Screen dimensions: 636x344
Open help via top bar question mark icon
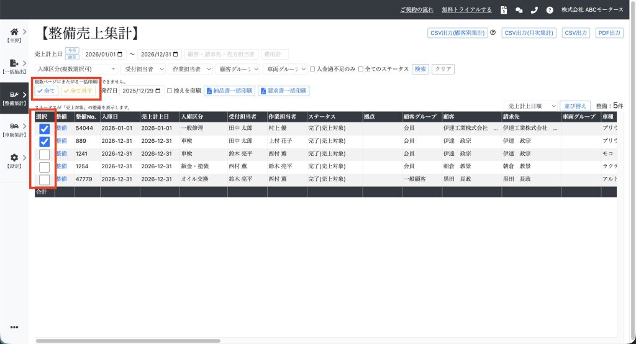click(550, 10)
